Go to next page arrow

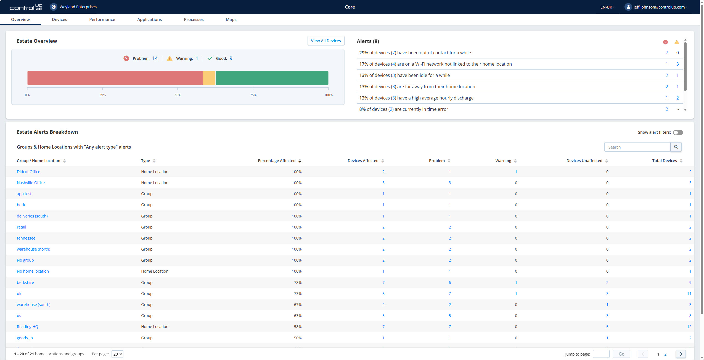(x=681, y=354)
